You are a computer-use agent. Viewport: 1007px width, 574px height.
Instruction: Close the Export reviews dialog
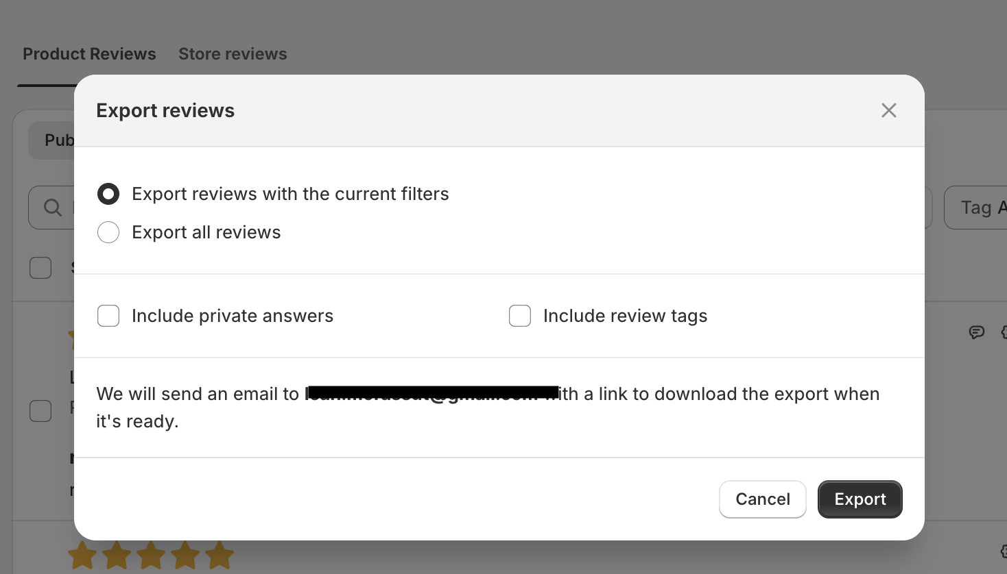[888, 110]
